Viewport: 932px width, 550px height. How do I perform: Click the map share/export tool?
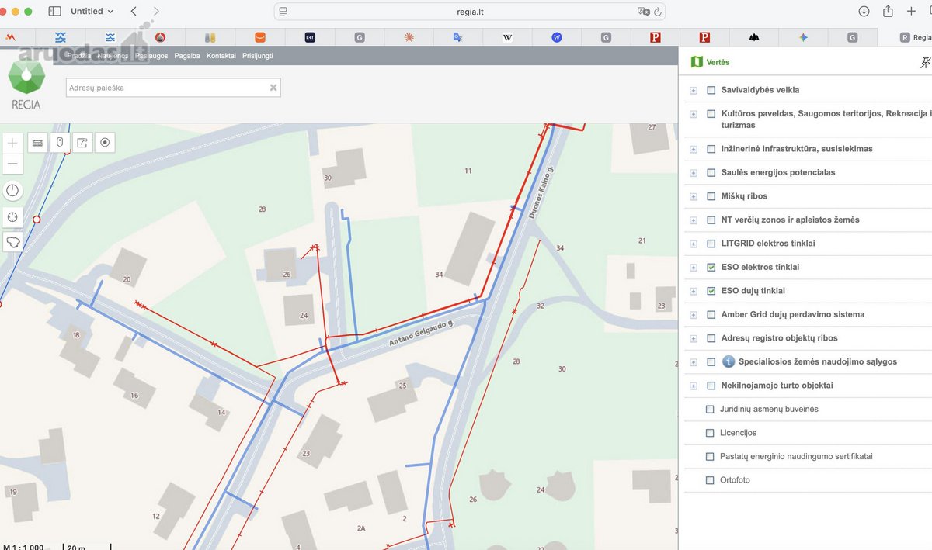(x=82, y=143)
